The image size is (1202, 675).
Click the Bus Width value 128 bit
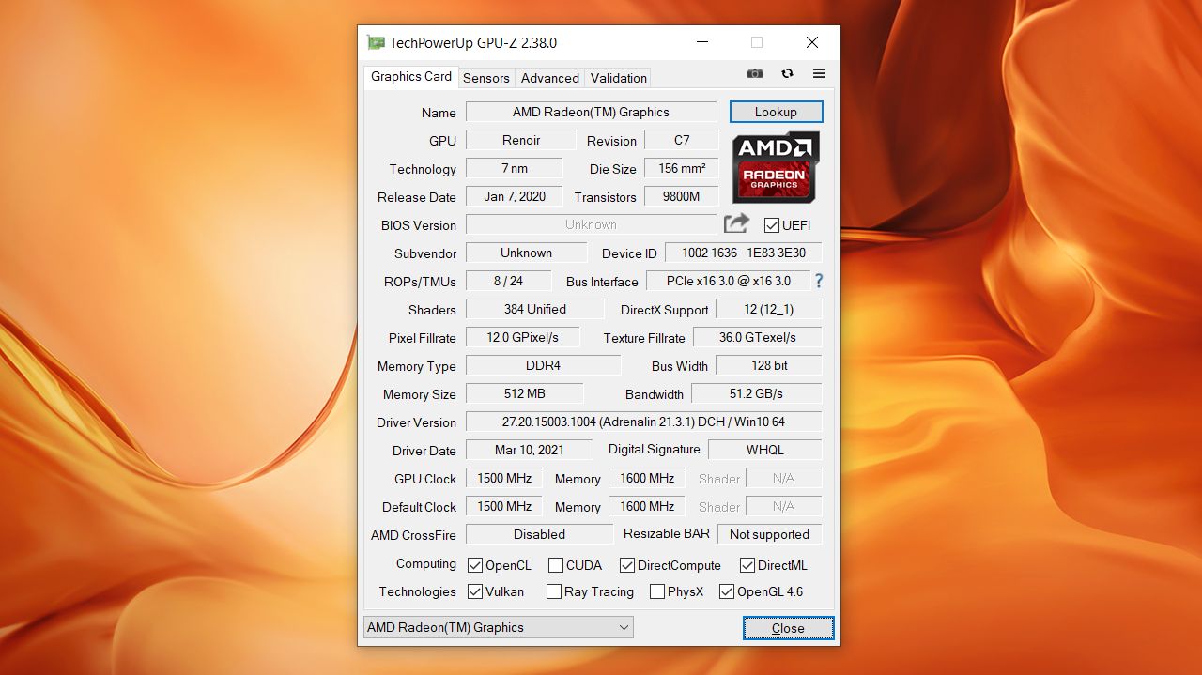769,365
